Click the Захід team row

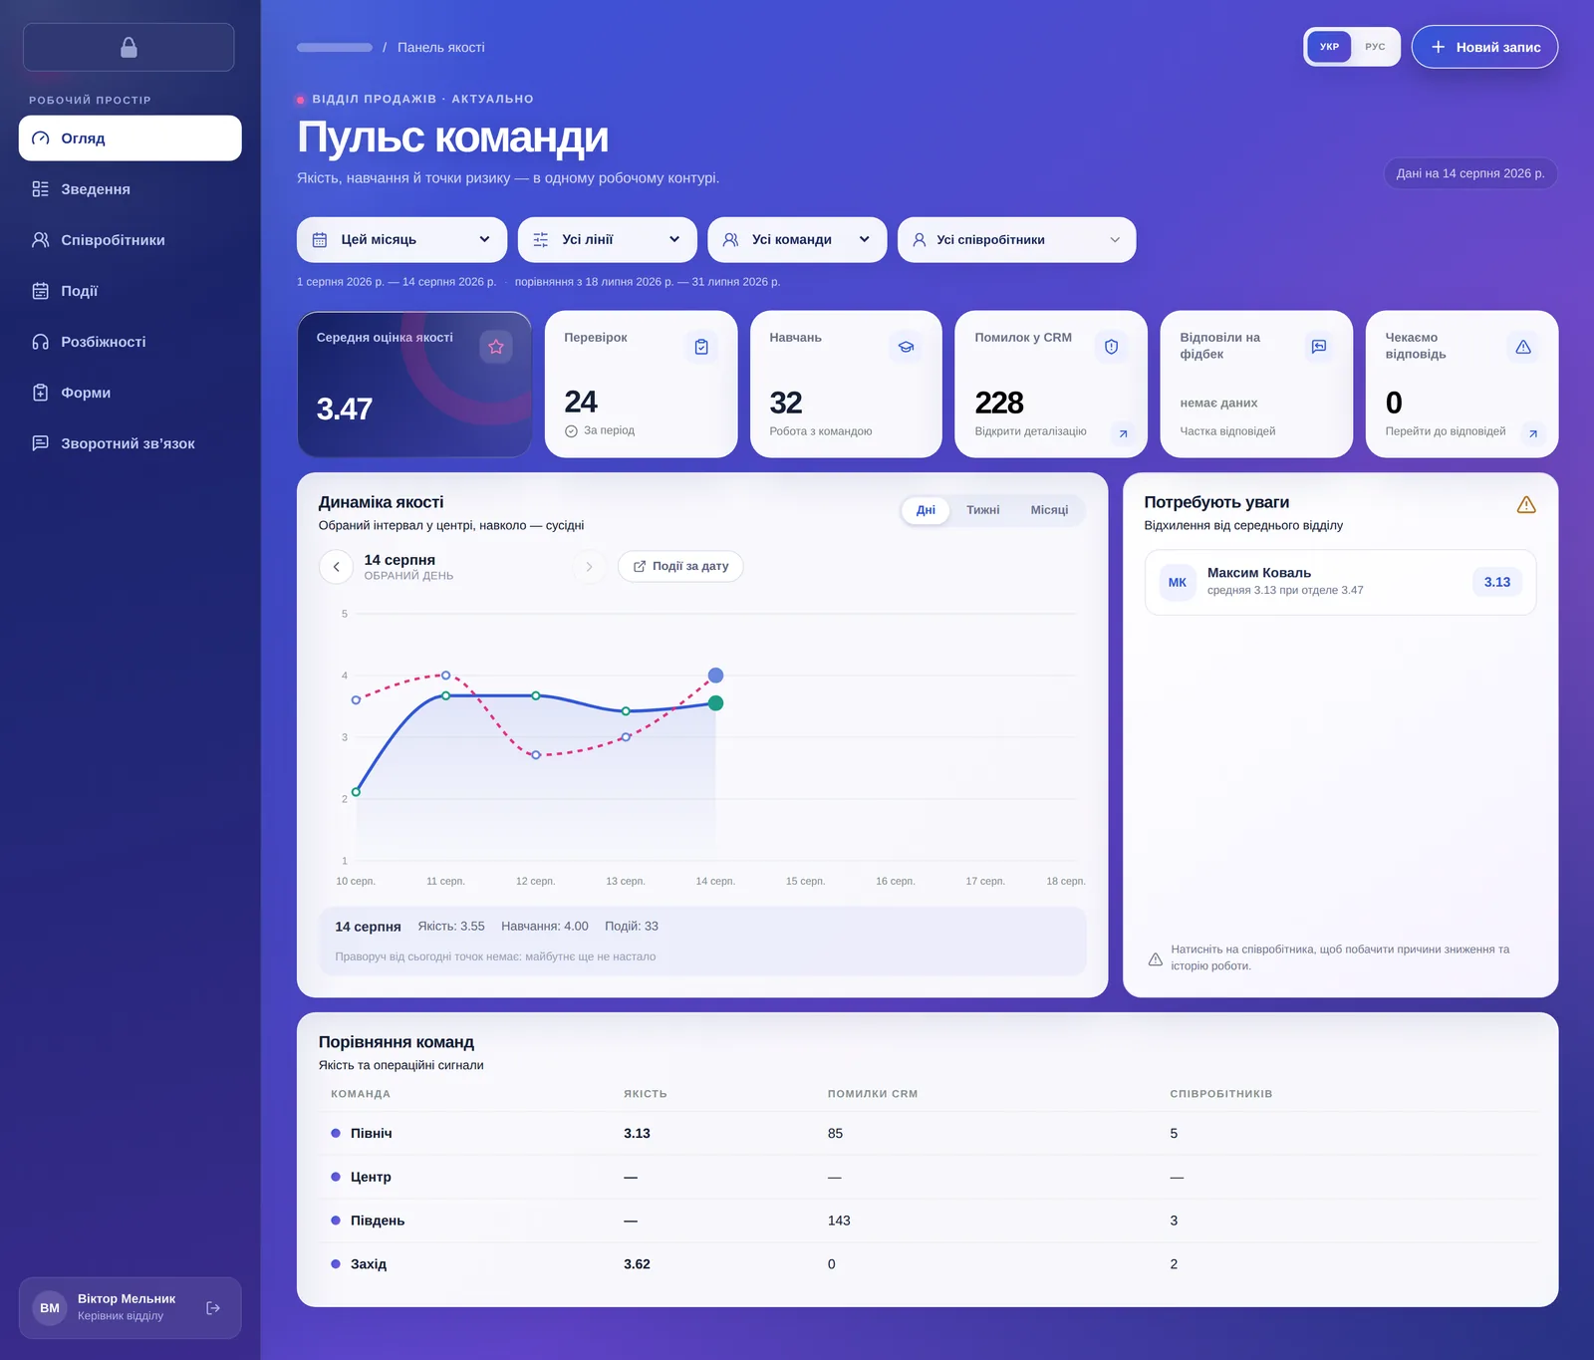pos(928,1264)
